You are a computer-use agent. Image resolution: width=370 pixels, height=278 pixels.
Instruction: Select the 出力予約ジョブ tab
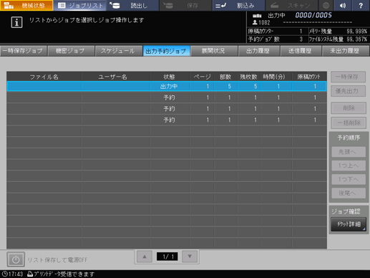(x=166, y=51)
